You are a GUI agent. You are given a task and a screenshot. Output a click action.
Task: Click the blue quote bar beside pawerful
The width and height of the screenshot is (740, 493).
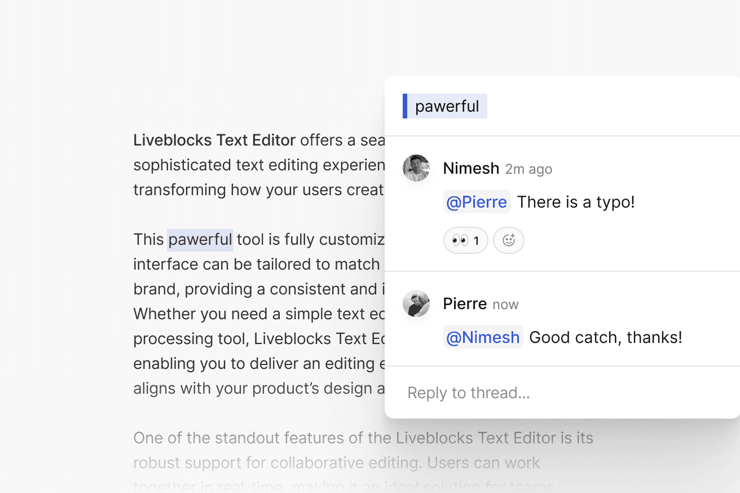pos(405,105)
